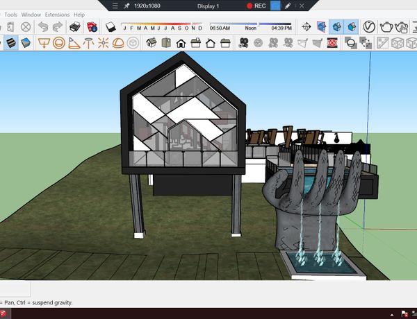The width and height of the screenshot is (417, 319).
Task: Click the V-Ray teapot render icon
Action: [x=387, y=27]
